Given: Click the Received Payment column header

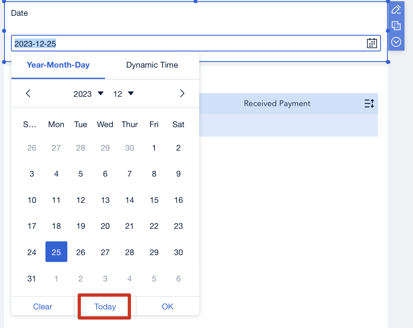Looking at the screenshot, I should point(277,103).
